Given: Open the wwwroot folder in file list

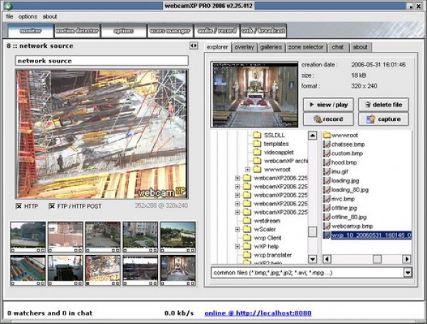Looking at the screenshot, I should coord(344,134).
